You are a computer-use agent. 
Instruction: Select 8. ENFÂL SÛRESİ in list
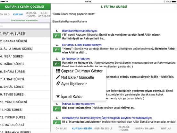point(25,87)
